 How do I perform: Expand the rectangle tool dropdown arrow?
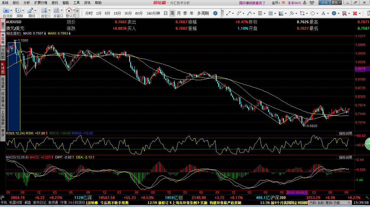click(x=307, y=13)
